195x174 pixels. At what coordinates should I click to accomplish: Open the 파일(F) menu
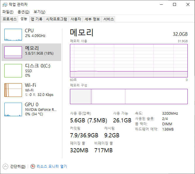pos(8,12)
